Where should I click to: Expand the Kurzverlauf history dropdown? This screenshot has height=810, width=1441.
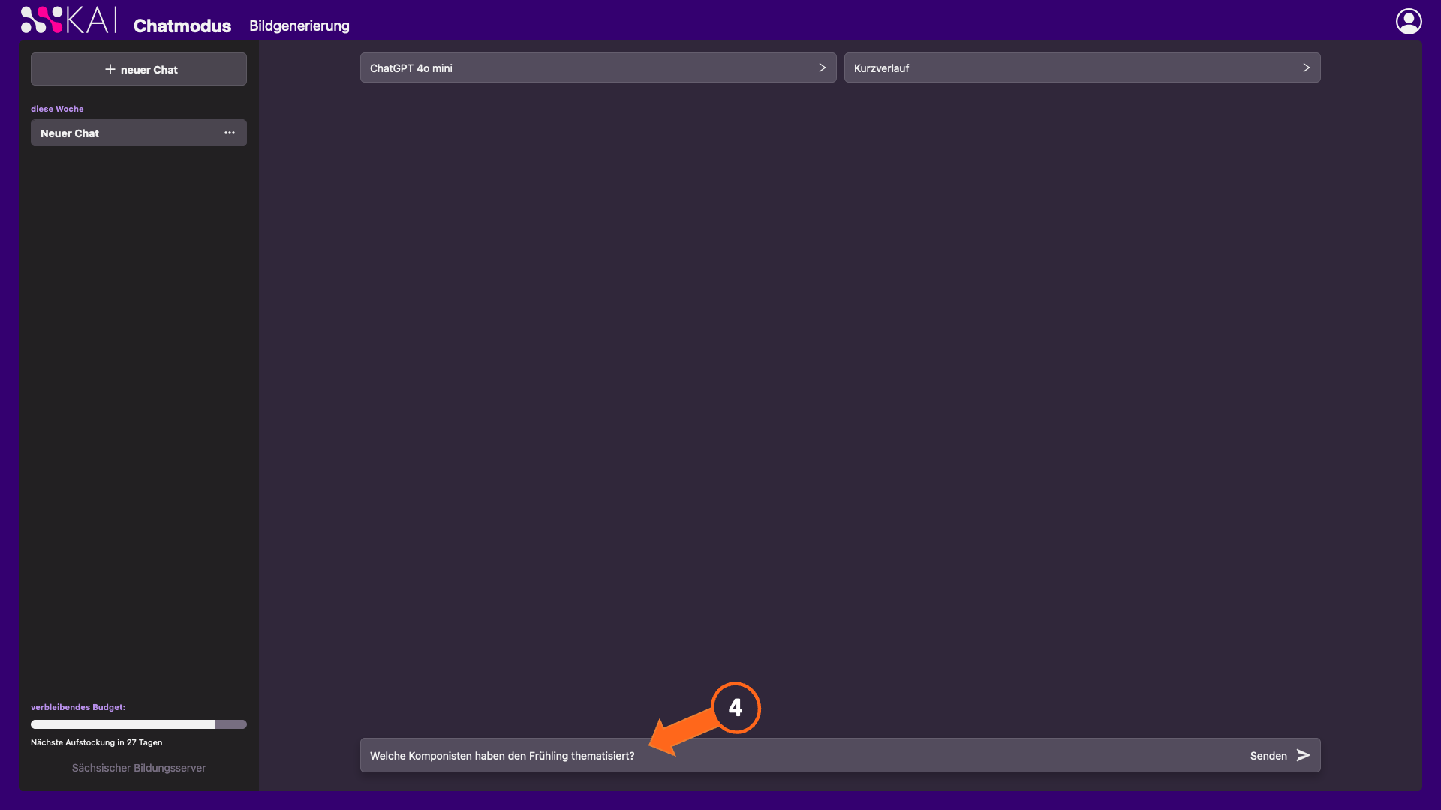1082,67
